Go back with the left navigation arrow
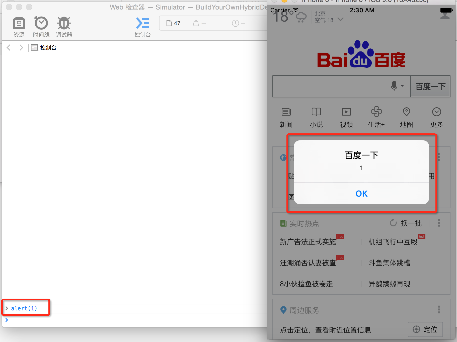This screenshot has width=457, height=342. (9, 47)
